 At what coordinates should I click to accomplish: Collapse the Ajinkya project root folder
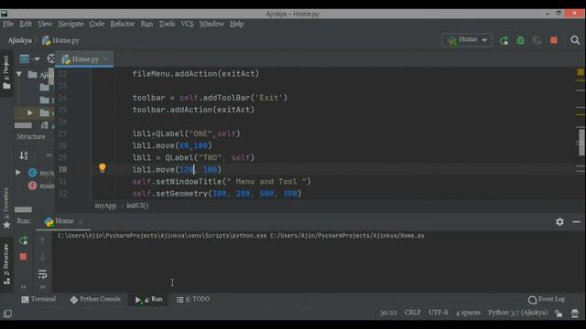click(x=19, y=74)
